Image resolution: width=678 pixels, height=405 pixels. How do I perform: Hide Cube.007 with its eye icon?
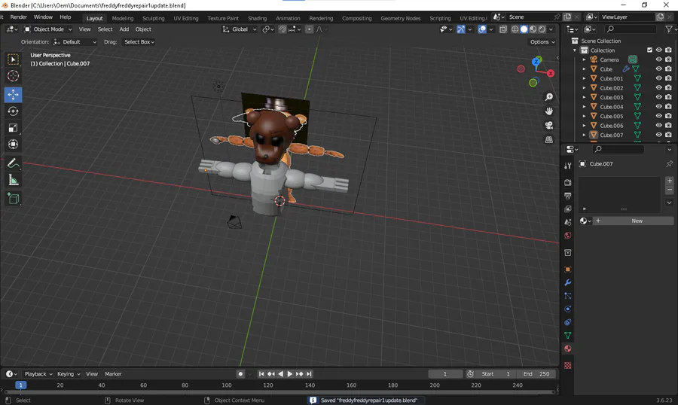(x=658, y=135)
